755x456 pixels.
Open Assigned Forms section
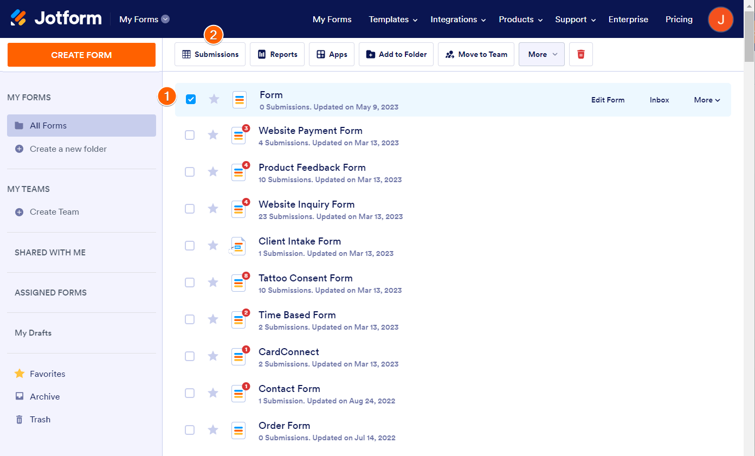[50, 293]
